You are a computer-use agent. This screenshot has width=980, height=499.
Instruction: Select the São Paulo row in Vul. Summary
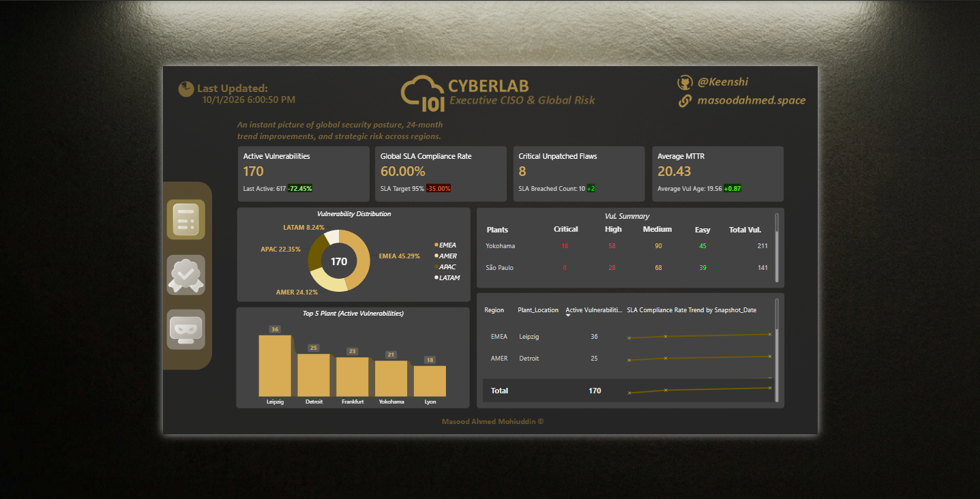tap(628, 268)
